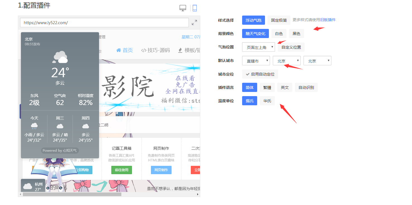Click the 周三 cloud forecast icon
The width and height of the screenshot is (412, 205).
point(60,126)
